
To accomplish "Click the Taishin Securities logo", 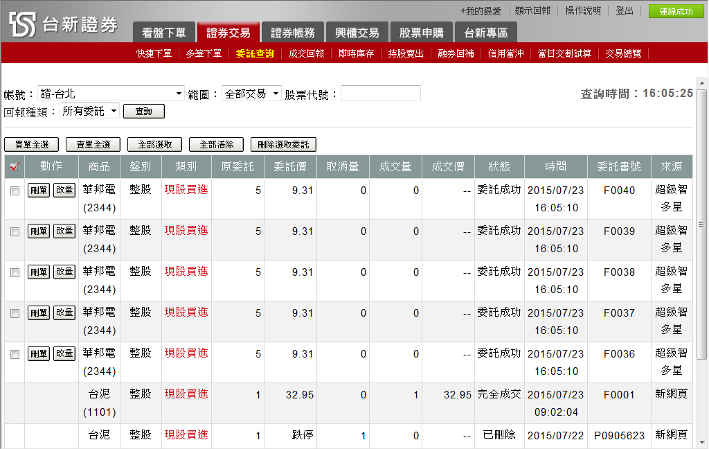I will click(63, 24).
